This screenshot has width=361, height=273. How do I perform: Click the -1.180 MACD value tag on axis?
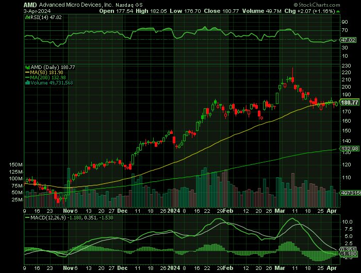pyautogui.click(x=350, y=254)
